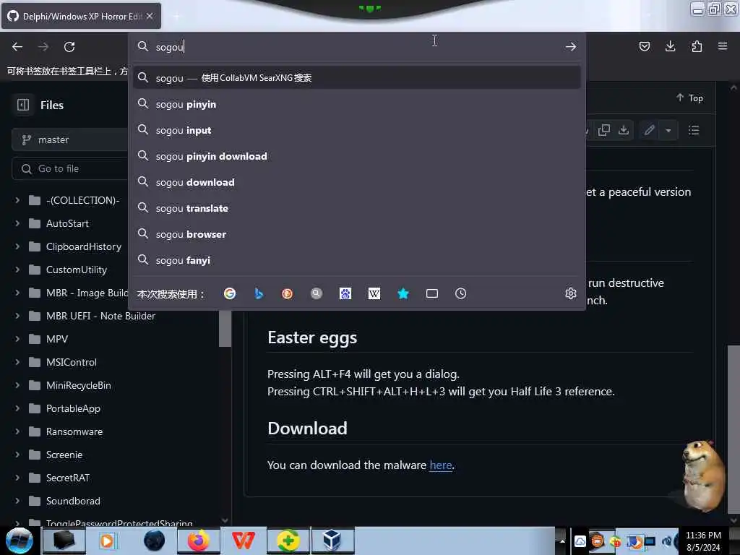This screenshot has width=740, height=555.
Task: Open search settings gear in dropdown
Action: coord(571,293)
